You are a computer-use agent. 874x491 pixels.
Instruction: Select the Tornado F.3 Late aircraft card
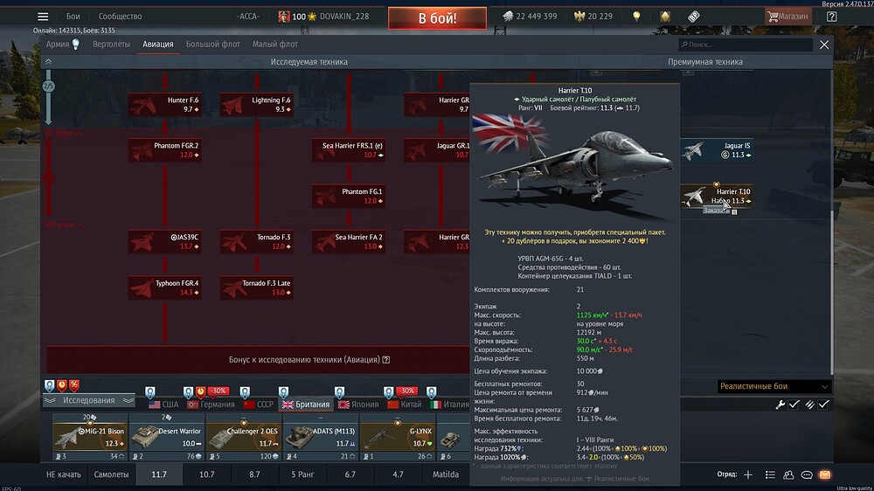(257, 287)
